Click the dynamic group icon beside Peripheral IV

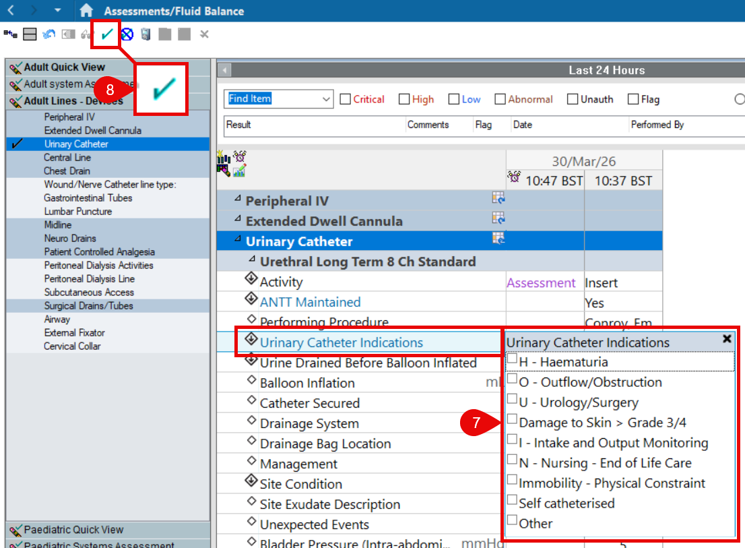(498, 197)
